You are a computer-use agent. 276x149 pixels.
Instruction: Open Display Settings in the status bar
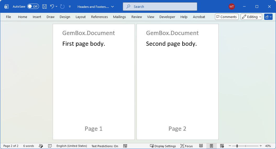[163, 146]
